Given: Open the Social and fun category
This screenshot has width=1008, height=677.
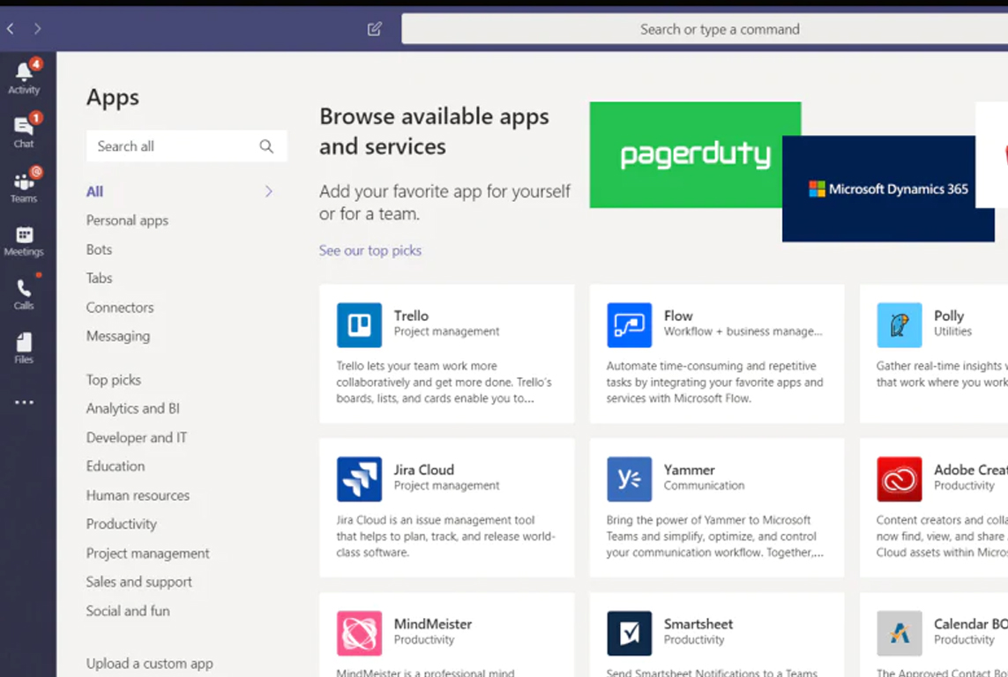Looking at the screenshot, I should click(x=128, y=611).
